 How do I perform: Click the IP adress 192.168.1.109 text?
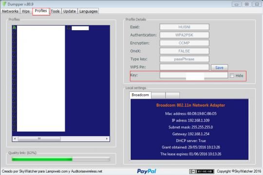190,121
